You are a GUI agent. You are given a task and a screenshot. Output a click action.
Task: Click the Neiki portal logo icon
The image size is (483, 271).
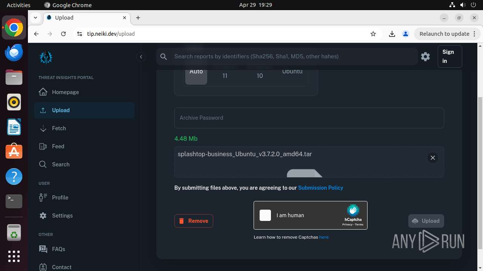46,57
